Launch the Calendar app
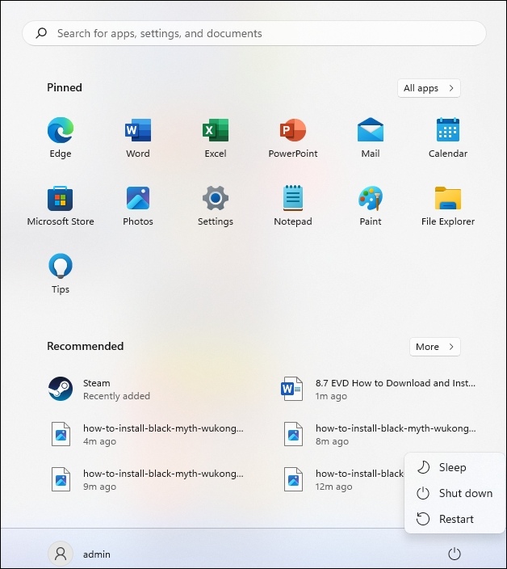This screenshot has width=507, height=569. pos(448,131)
